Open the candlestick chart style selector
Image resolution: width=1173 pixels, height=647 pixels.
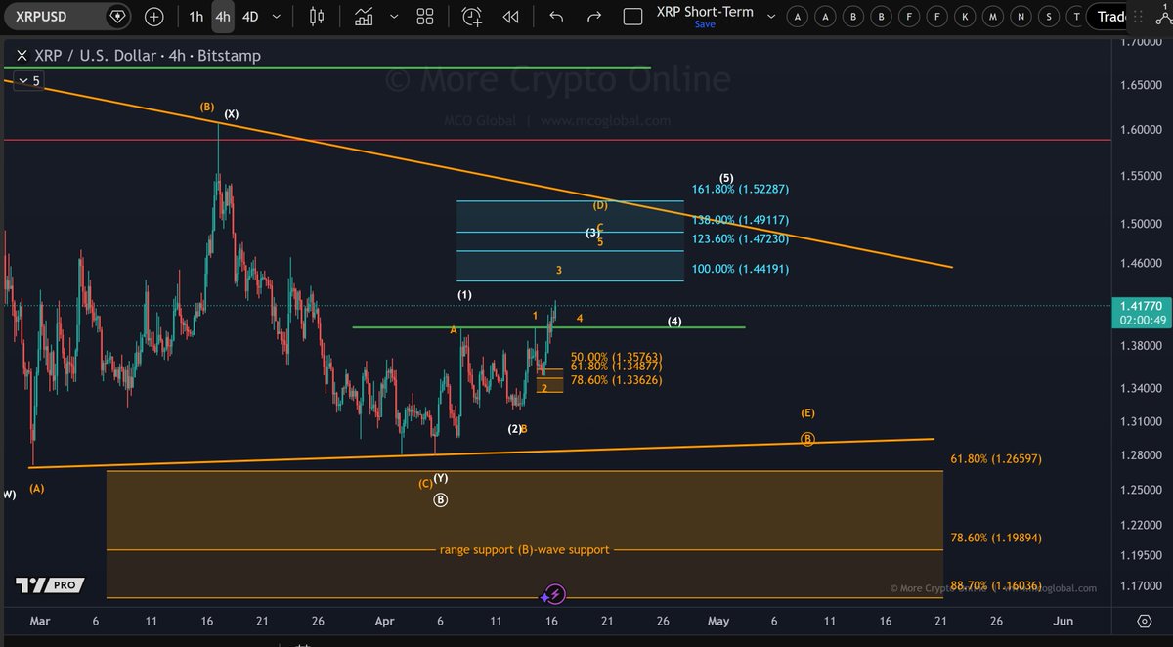click(x=316, y=17)
